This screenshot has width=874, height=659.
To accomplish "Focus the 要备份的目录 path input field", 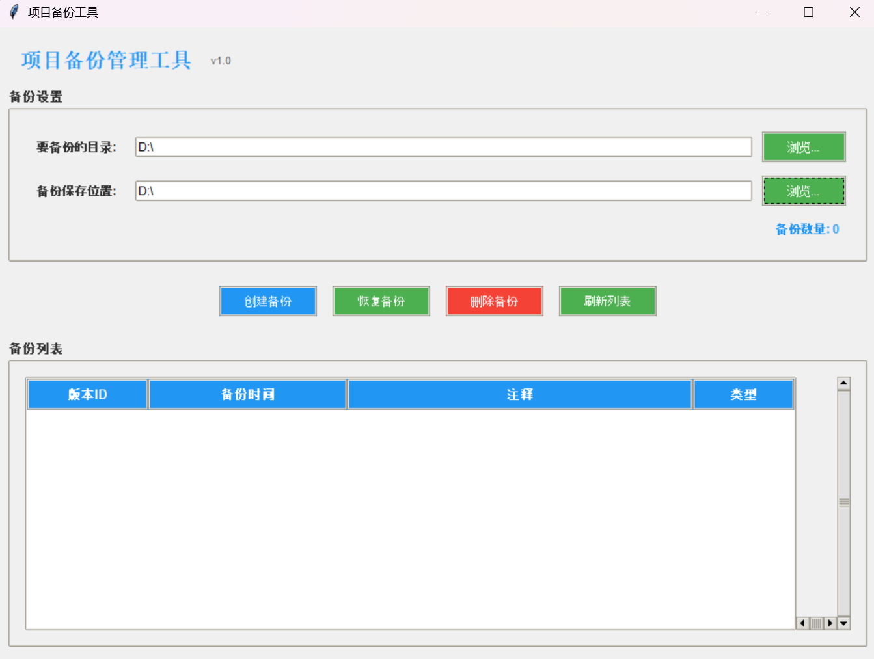I will [443, 147].
